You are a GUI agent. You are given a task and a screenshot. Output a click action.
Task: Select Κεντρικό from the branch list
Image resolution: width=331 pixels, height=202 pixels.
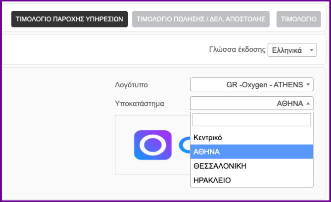(x=207, y=137)
